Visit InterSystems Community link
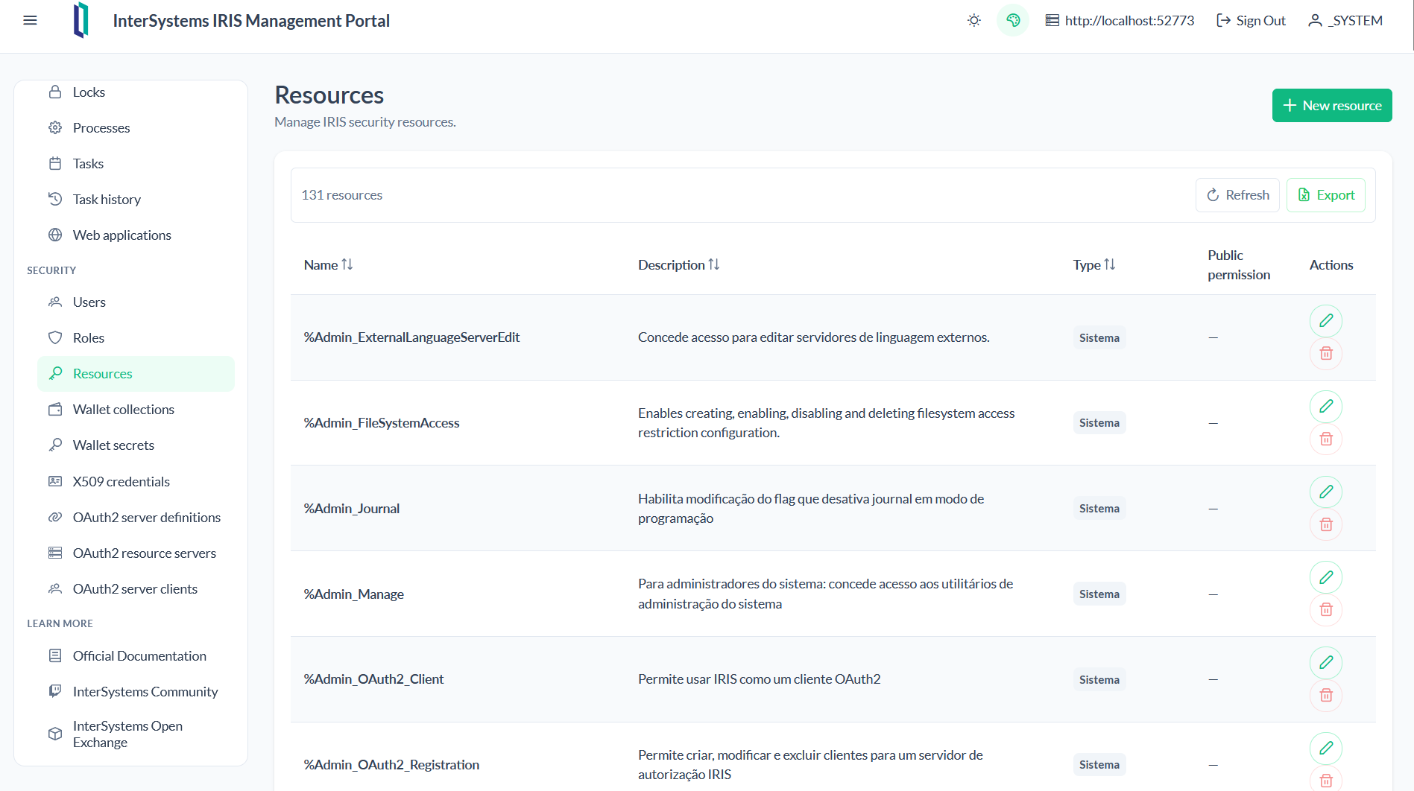 point(136,692)
